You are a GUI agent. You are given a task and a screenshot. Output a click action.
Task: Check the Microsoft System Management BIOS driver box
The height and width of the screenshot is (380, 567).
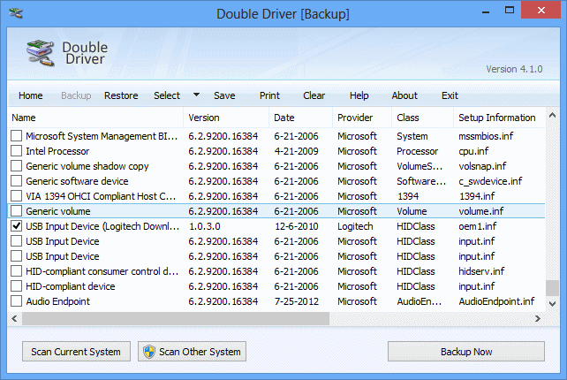tap(16, 136)
